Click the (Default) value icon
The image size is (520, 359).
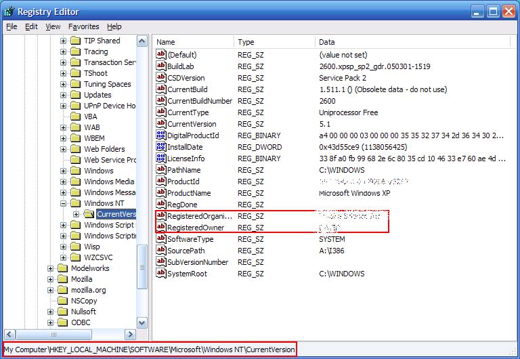click(x=161, y=54)
